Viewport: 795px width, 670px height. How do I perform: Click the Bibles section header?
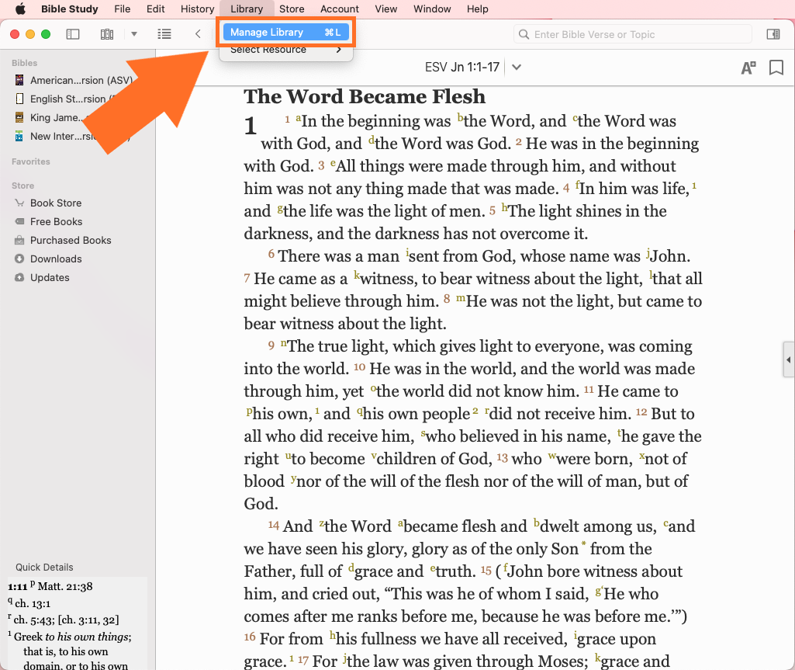(x=24, y=63)
